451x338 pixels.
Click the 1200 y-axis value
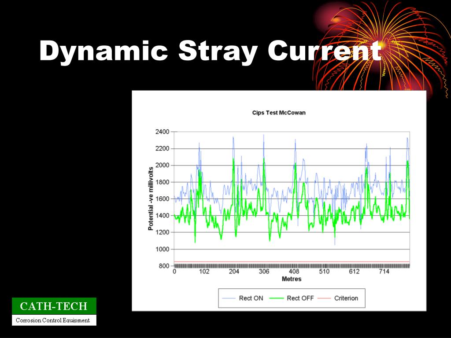[x=162, y=232]
